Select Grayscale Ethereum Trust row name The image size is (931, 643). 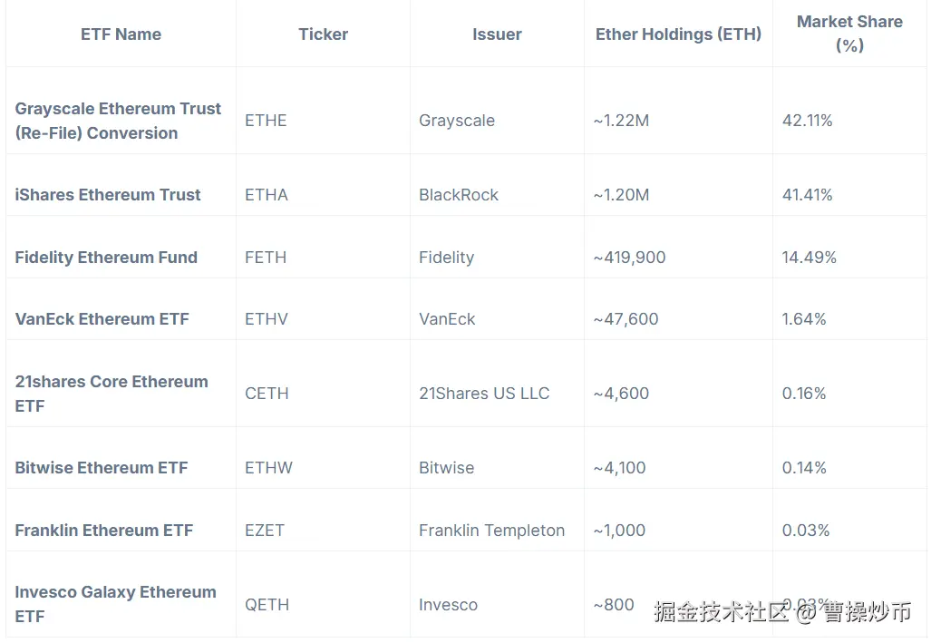[118, 121]
